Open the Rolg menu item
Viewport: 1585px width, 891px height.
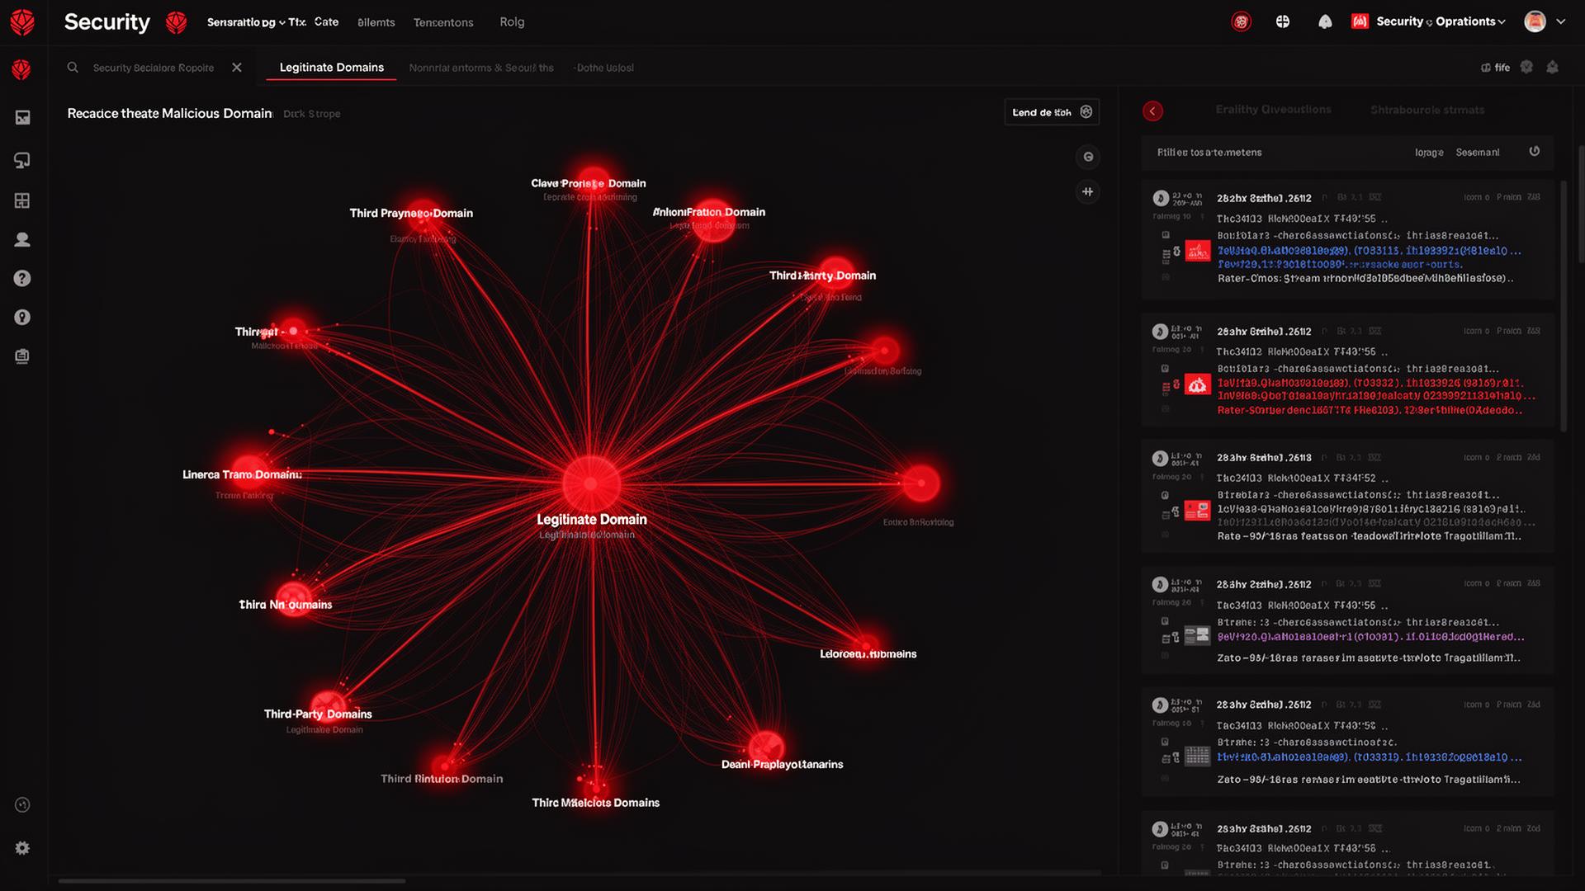point(512,22)
